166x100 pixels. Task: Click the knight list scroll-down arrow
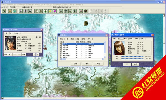point(105,57)
